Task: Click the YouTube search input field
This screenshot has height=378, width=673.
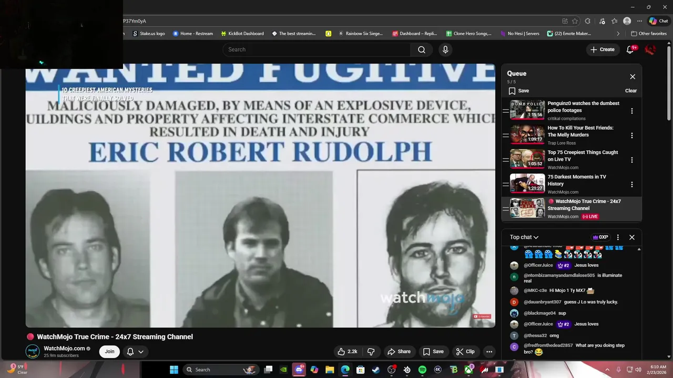Action: pyautogui.click(x=317, y=49)
